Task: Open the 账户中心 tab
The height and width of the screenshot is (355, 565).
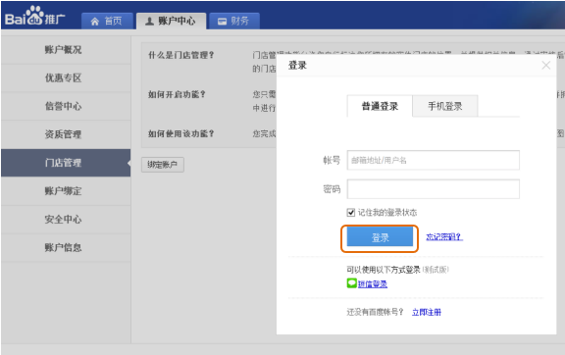Action: [x=171, y=21]
